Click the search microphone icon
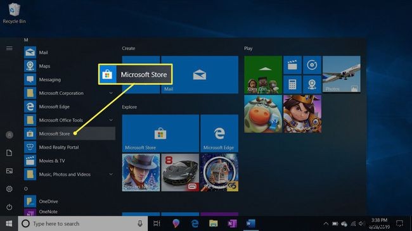Viewport: 412px width, 231px height. point(140,223)
